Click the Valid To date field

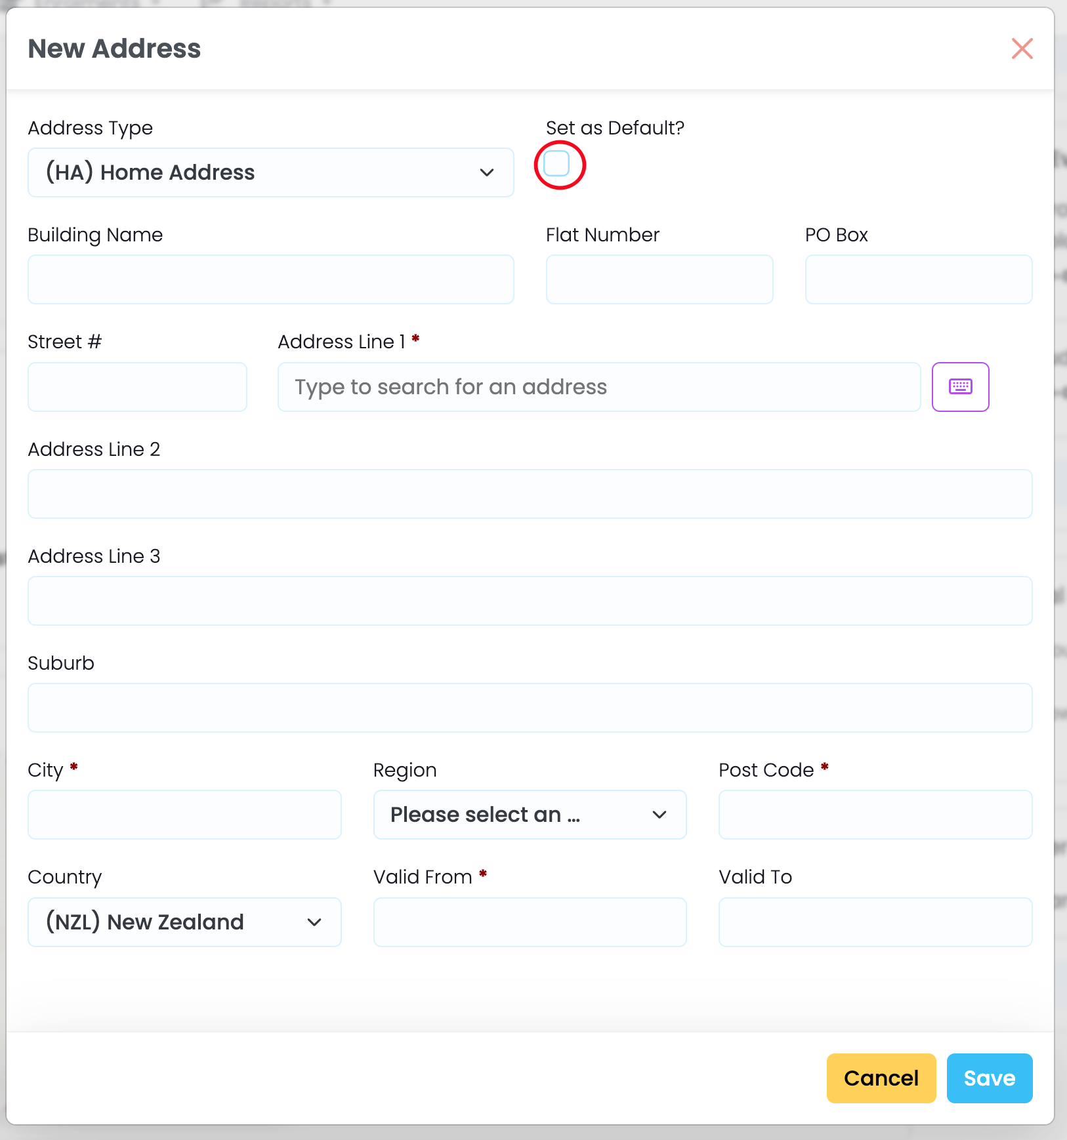(875, 922)
